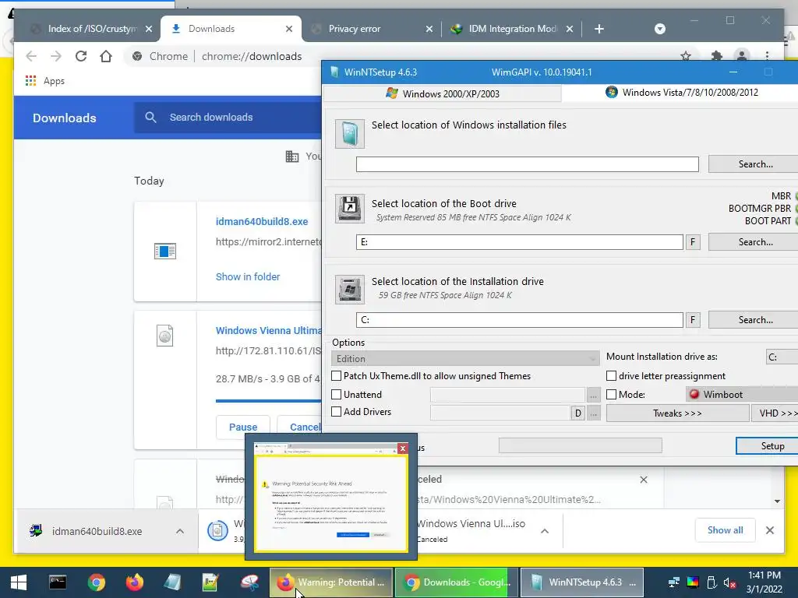Open the Edition dropdown

coord(465,358)
